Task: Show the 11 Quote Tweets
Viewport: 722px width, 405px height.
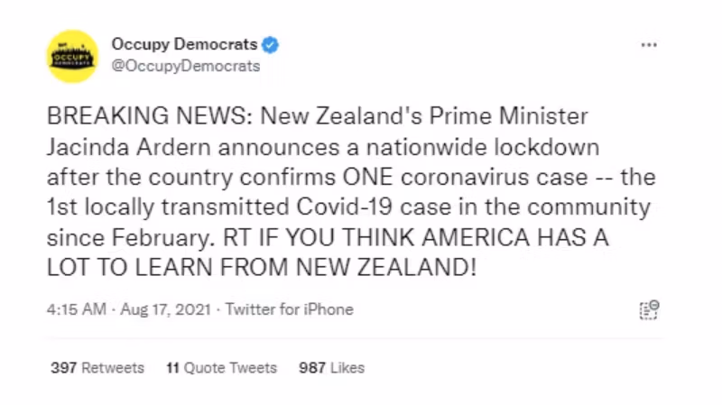Action: tap(221, 368)
